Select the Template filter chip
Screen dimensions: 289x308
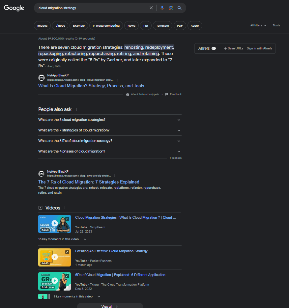(x=162, y=26)
